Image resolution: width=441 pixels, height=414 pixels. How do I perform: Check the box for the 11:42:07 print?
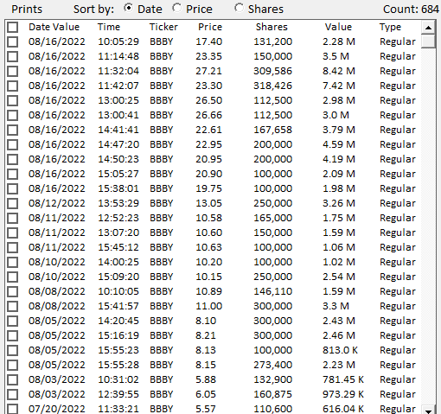click(13, 86)
